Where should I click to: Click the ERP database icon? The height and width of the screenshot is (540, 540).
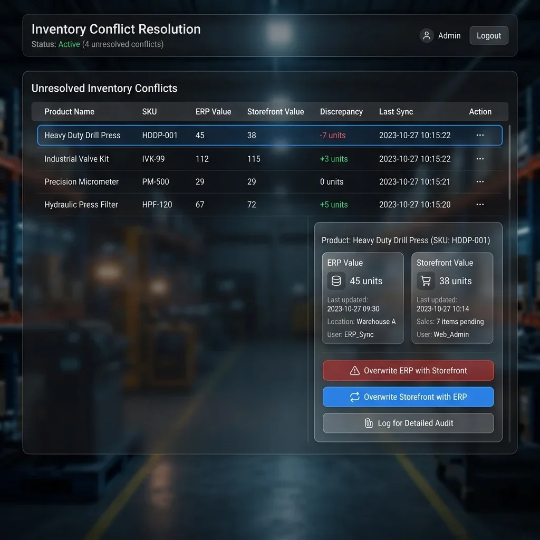336,281
